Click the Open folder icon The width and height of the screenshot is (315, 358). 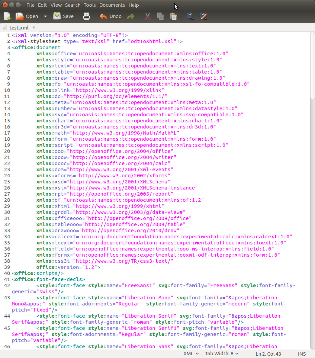tap(20, 16)
